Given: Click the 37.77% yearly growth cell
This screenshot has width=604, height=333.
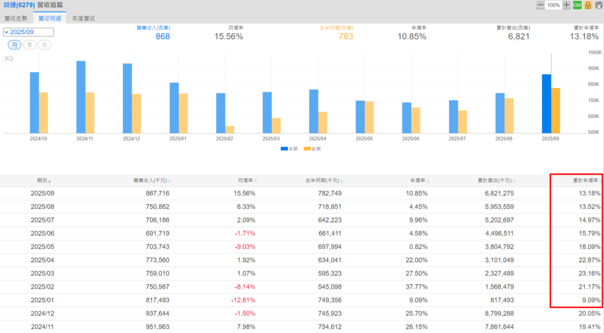Looking at the screenshot, I should point(416,287).
